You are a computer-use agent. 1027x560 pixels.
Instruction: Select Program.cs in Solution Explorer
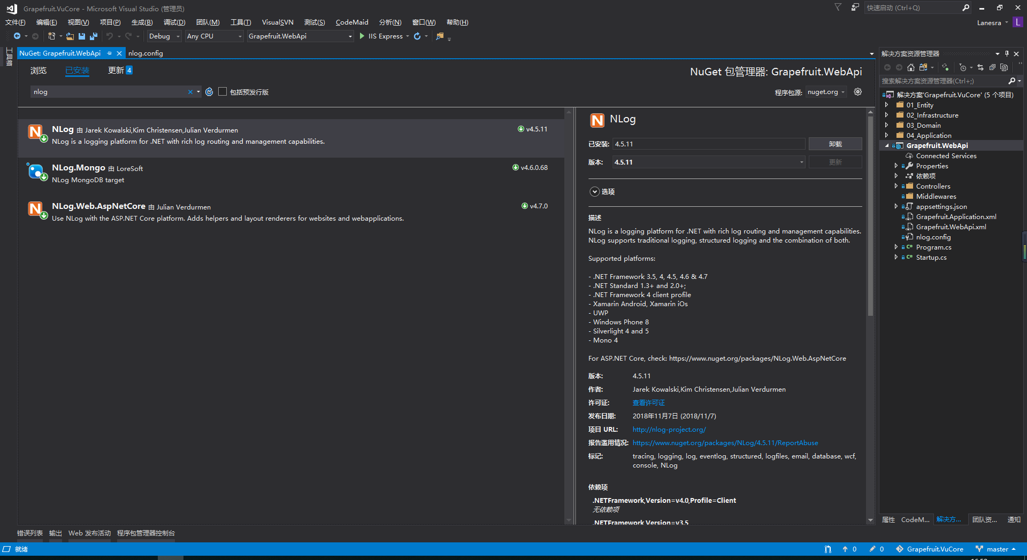pyautogui.click(x=933, y=247)
